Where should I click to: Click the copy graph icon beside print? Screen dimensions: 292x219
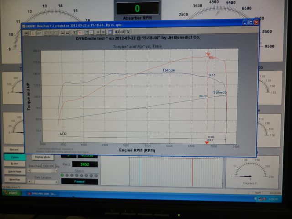point(117,32)
